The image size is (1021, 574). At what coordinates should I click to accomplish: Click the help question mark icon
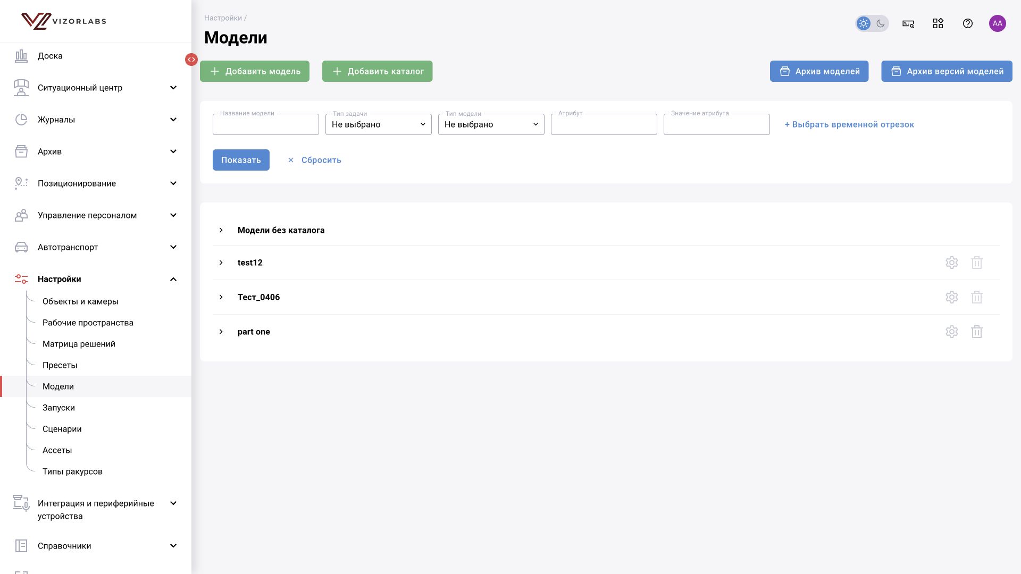(x=968, y=23)
